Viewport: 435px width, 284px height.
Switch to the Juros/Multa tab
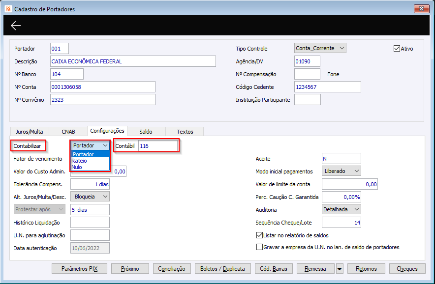point(30,132)
